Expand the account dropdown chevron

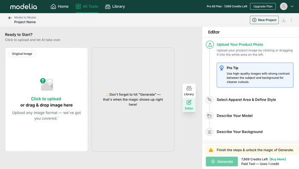(292, 6)
